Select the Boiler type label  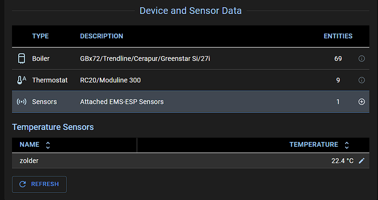[x=41, y=59]
